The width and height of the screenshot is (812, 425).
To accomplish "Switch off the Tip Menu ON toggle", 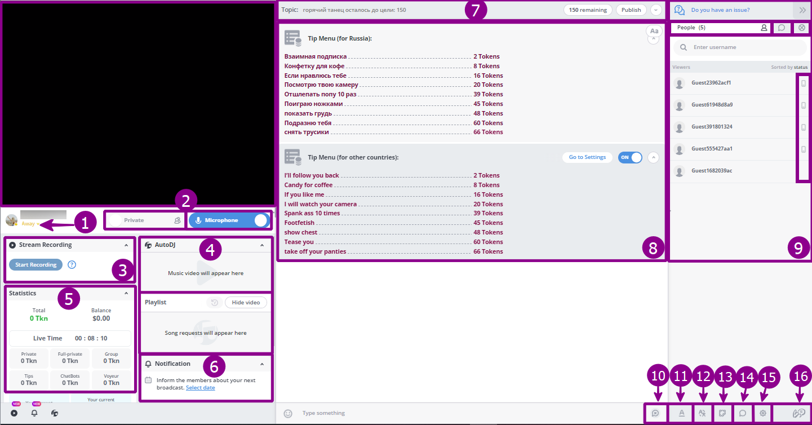I will [x=630, y=157].
